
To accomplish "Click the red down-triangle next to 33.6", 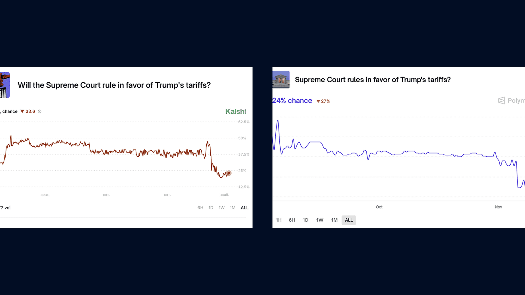I will [x=22, y=111].
